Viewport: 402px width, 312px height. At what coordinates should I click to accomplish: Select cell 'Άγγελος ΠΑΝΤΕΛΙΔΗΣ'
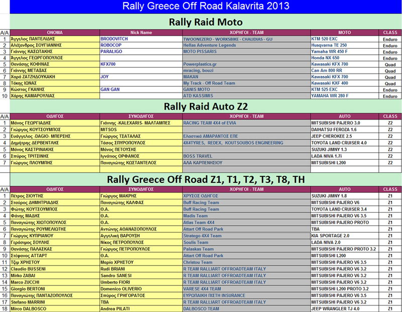click(55, 39)
